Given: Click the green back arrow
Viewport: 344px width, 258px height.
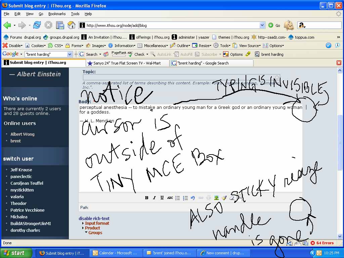Looking at the screenshot, I should click(x=7, y=25).
